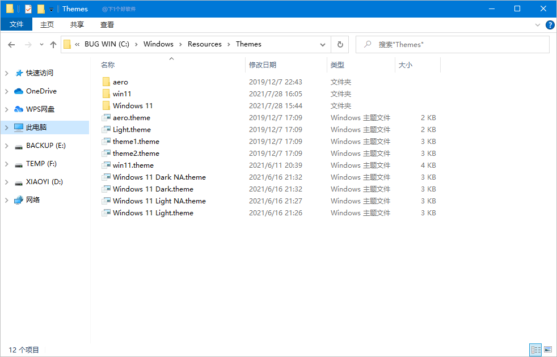Click WPS网盘 cloud icon in sidebar

click(x=19, y=109)
